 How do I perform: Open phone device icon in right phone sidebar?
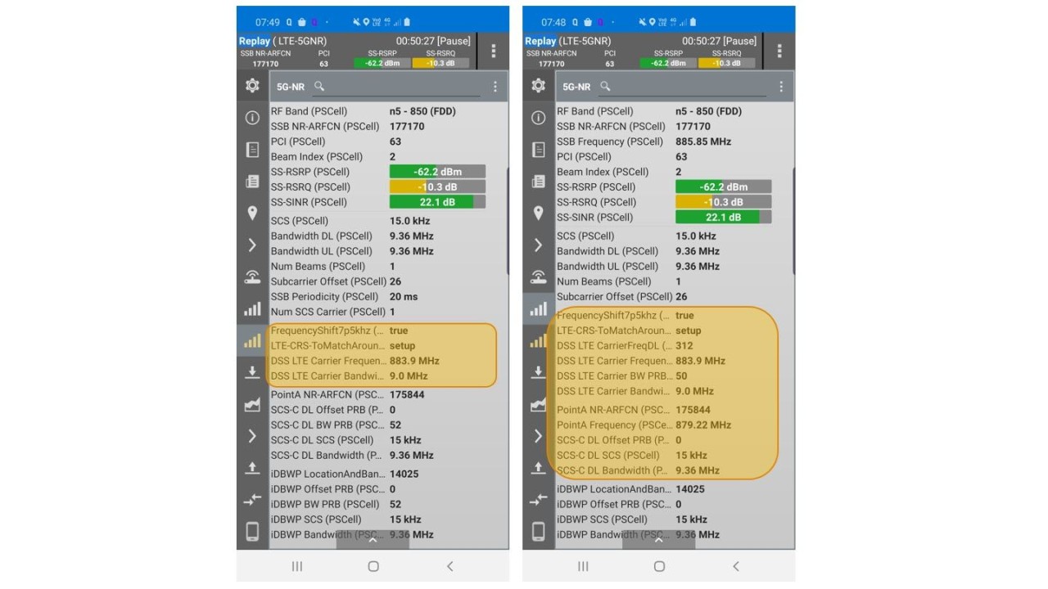click(538, 532)
